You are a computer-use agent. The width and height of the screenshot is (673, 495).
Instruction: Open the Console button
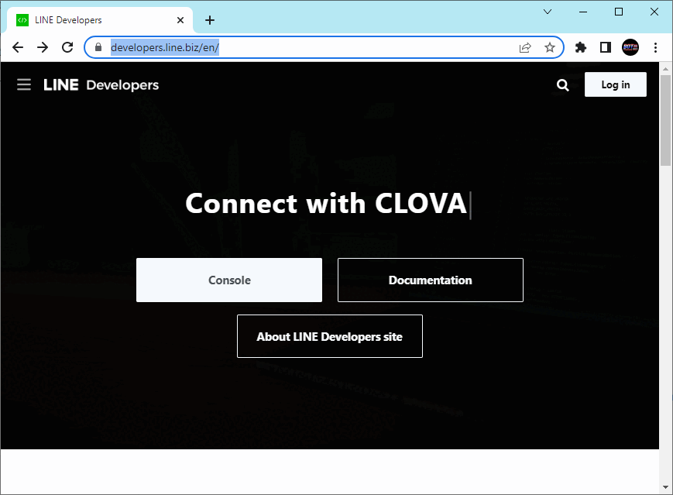(229, 280)
